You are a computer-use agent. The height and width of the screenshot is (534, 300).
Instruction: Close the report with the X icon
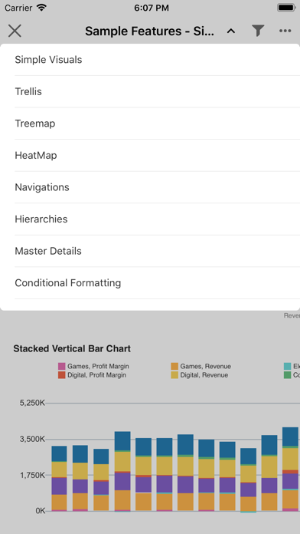point(15,31)
